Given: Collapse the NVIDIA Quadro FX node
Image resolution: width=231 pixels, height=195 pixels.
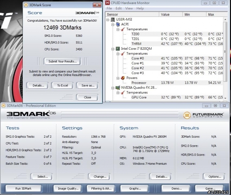Looking at the screenshot, I should 113,88.
